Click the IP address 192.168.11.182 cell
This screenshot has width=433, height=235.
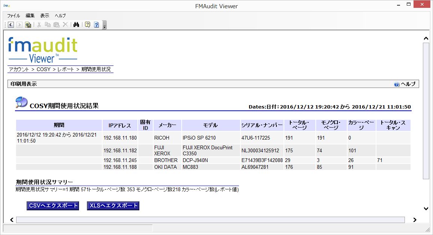[x=120, y=150]
